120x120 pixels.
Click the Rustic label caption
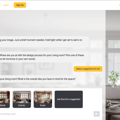point(43,105)
